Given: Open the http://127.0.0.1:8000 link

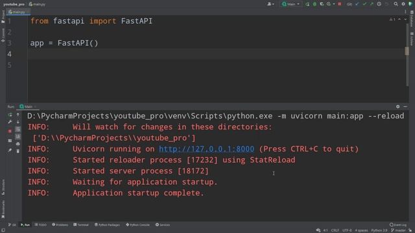Looking at the screenshot, I should click(206, 149).
